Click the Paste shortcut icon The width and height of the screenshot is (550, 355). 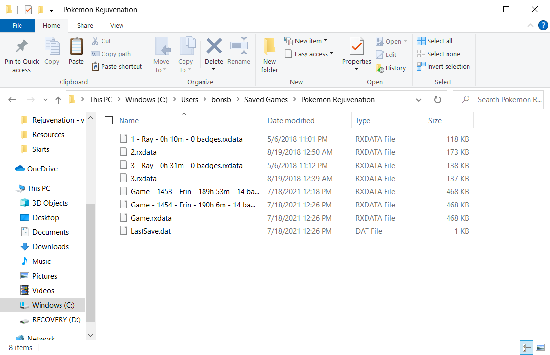pos(95,66)
